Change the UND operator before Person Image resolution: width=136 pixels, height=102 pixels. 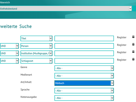point(9,46)
